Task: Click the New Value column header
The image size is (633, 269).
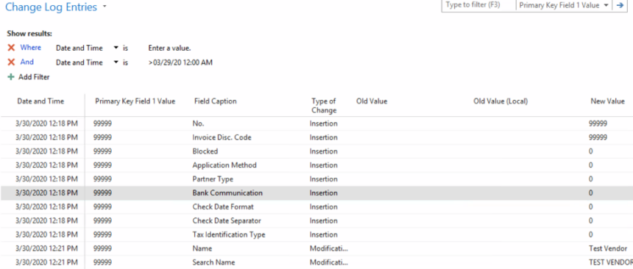Action: (607, 101)
